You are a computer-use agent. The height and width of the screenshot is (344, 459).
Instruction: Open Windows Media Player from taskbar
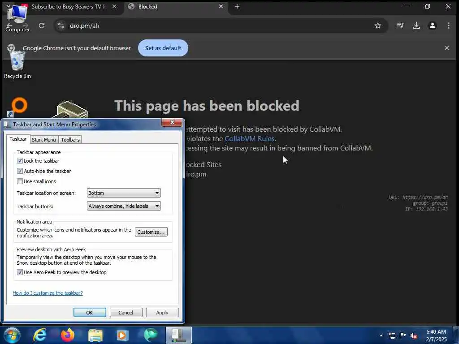pyautogui.click(x=123, y=335)
